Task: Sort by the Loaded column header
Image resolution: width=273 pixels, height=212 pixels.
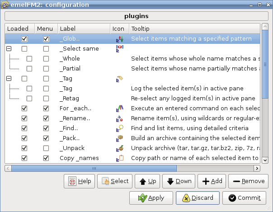Action: [20, 28]
